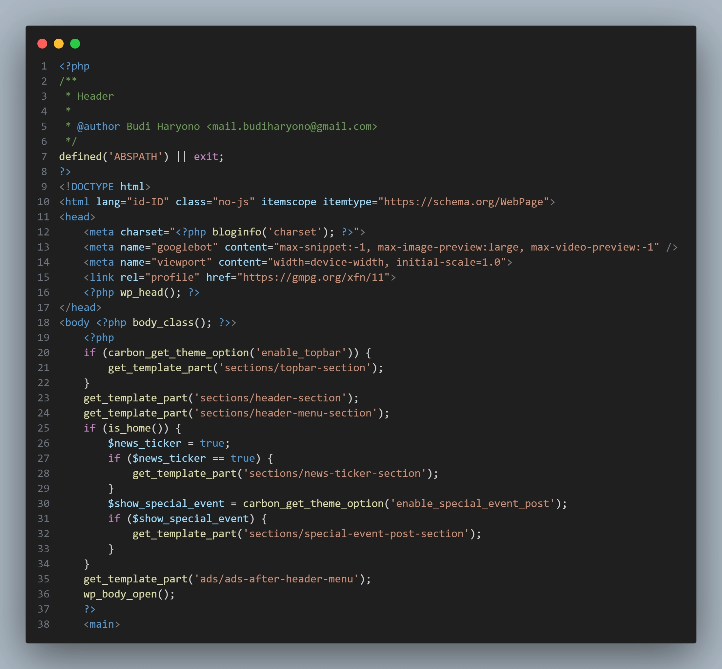
Task: Click the green maximize window dot
Action: pos(75,44)
